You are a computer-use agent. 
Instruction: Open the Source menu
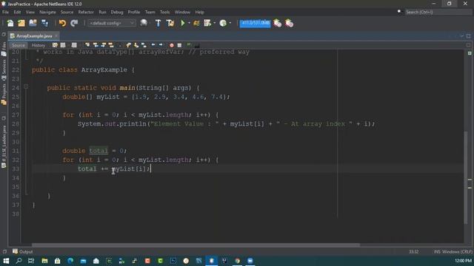67,12
